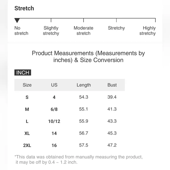Image resolution: width=170 pixels, height=170 pixels.
Task: Select the M size row
Action: pos(69,109)
